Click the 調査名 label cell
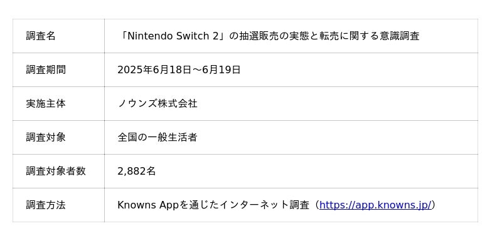 click(58, 36)
